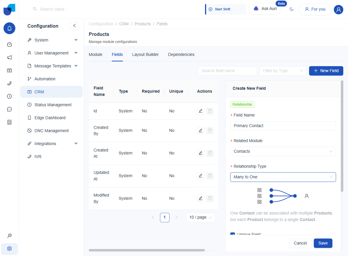
Task: Open DNC Management in sidebar
Action: [x=52, y=131]
